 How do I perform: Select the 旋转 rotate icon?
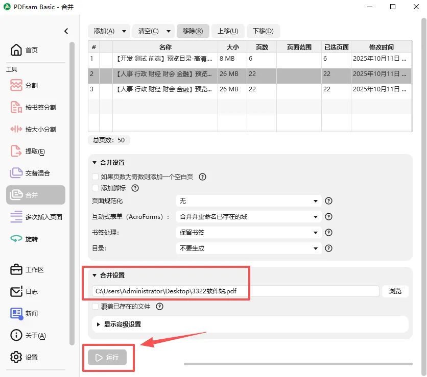pyautogui.click(x=16, y=239)
